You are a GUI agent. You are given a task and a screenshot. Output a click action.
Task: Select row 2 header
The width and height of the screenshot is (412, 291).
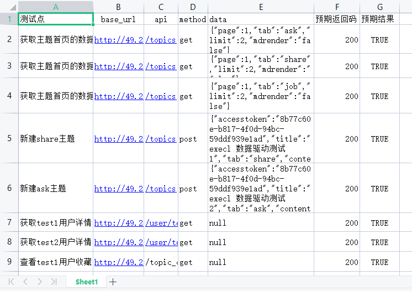9,39
